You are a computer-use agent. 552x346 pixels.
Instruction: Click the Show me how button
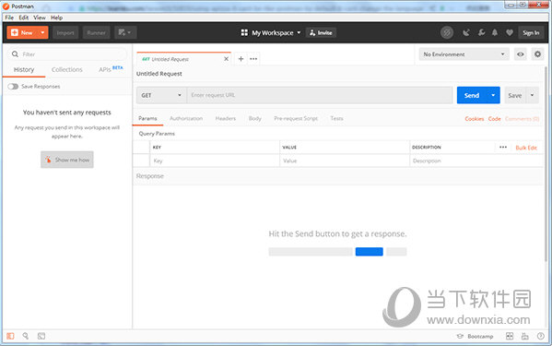pos(67,160)
